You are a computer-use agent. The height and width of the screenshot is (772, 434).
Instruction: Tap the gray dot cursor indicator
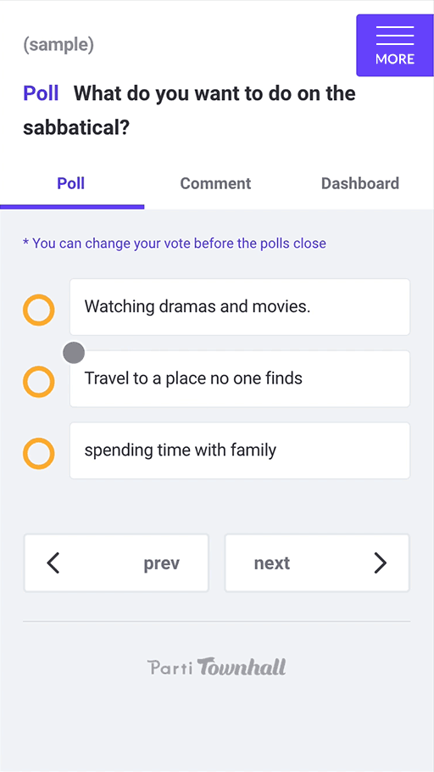click(74, 353)
